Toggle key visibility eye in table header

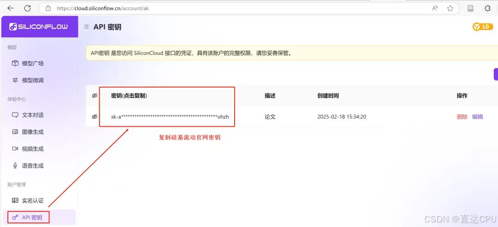[95, 96]
